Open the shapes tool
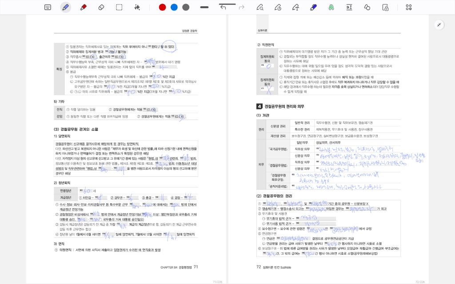Image resolution: width=455 pixels, height=284 pixels. click(x=367, y=7)
